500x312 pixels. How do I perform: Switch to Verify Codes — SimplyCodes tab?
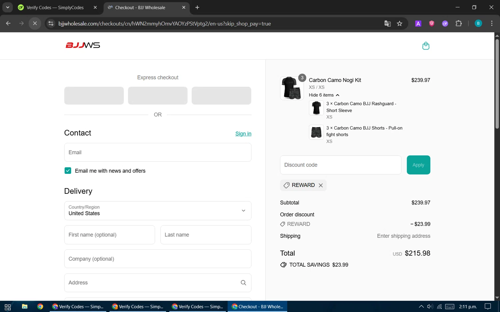click(x=55, y=7)
